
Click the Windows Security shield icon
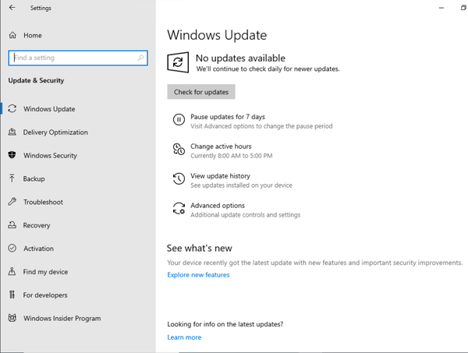pos(12,155)
